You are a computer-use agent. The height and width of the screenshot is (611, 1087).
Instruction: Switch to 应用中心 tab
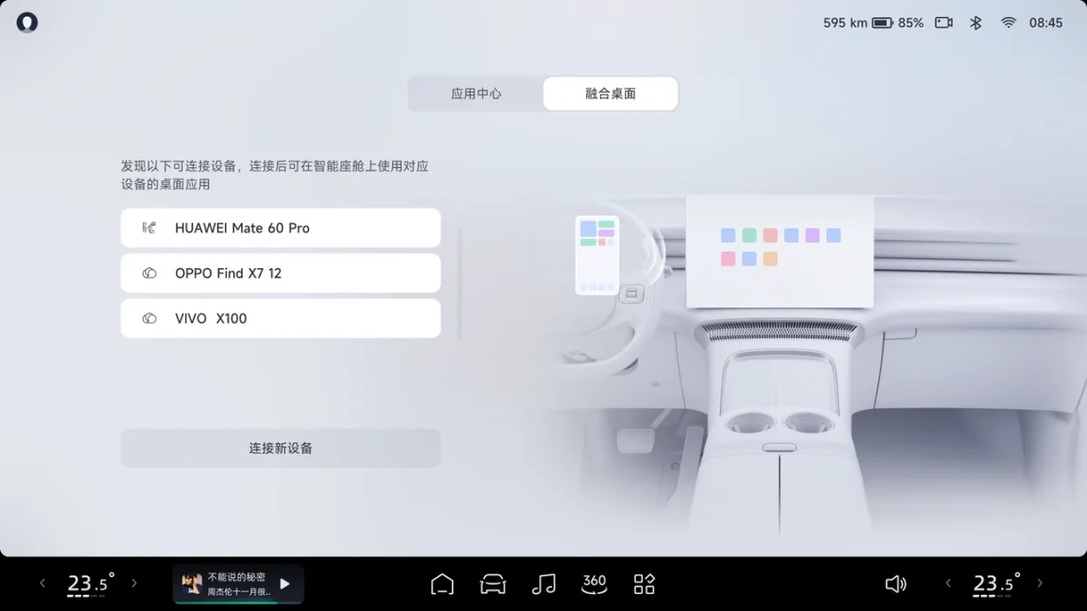coord(475,93)
